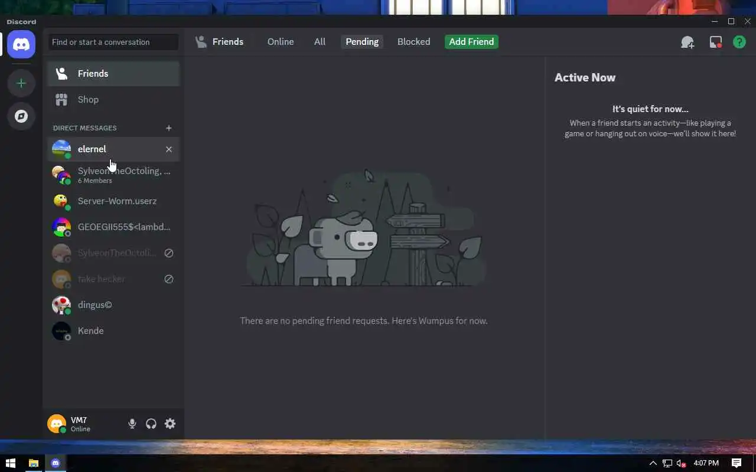Click blocked icon on fake hecker row
Viewport: 756px width, 472px height.
(x=168, y=278)
